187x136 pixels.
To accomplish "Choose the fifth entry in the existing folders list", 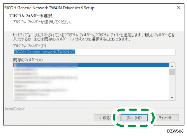I will 91,82.
